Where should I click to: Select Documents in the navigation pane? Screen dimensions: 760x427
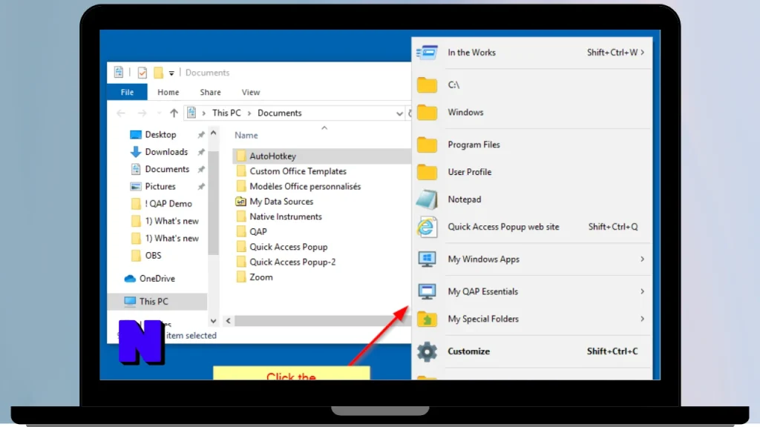point(167,169)
